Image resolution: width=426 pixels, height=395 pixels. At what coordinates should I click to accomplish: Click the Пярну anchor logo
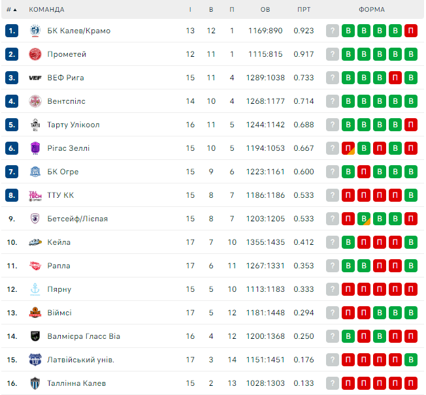click(35, 289)
